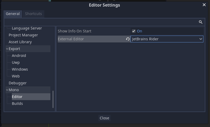Open the Web export category

(x=16, y=76)
